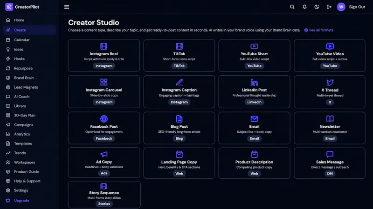Open Ideas in sidebar

click(29, 49)
